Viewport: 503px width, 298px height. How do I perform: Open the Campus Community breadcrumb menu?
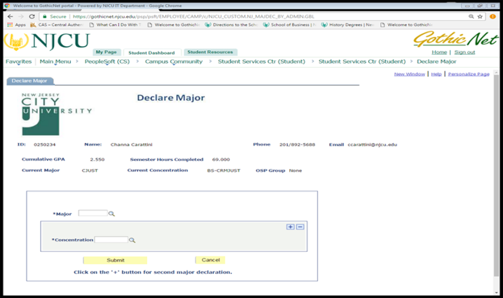coord(173,62)
